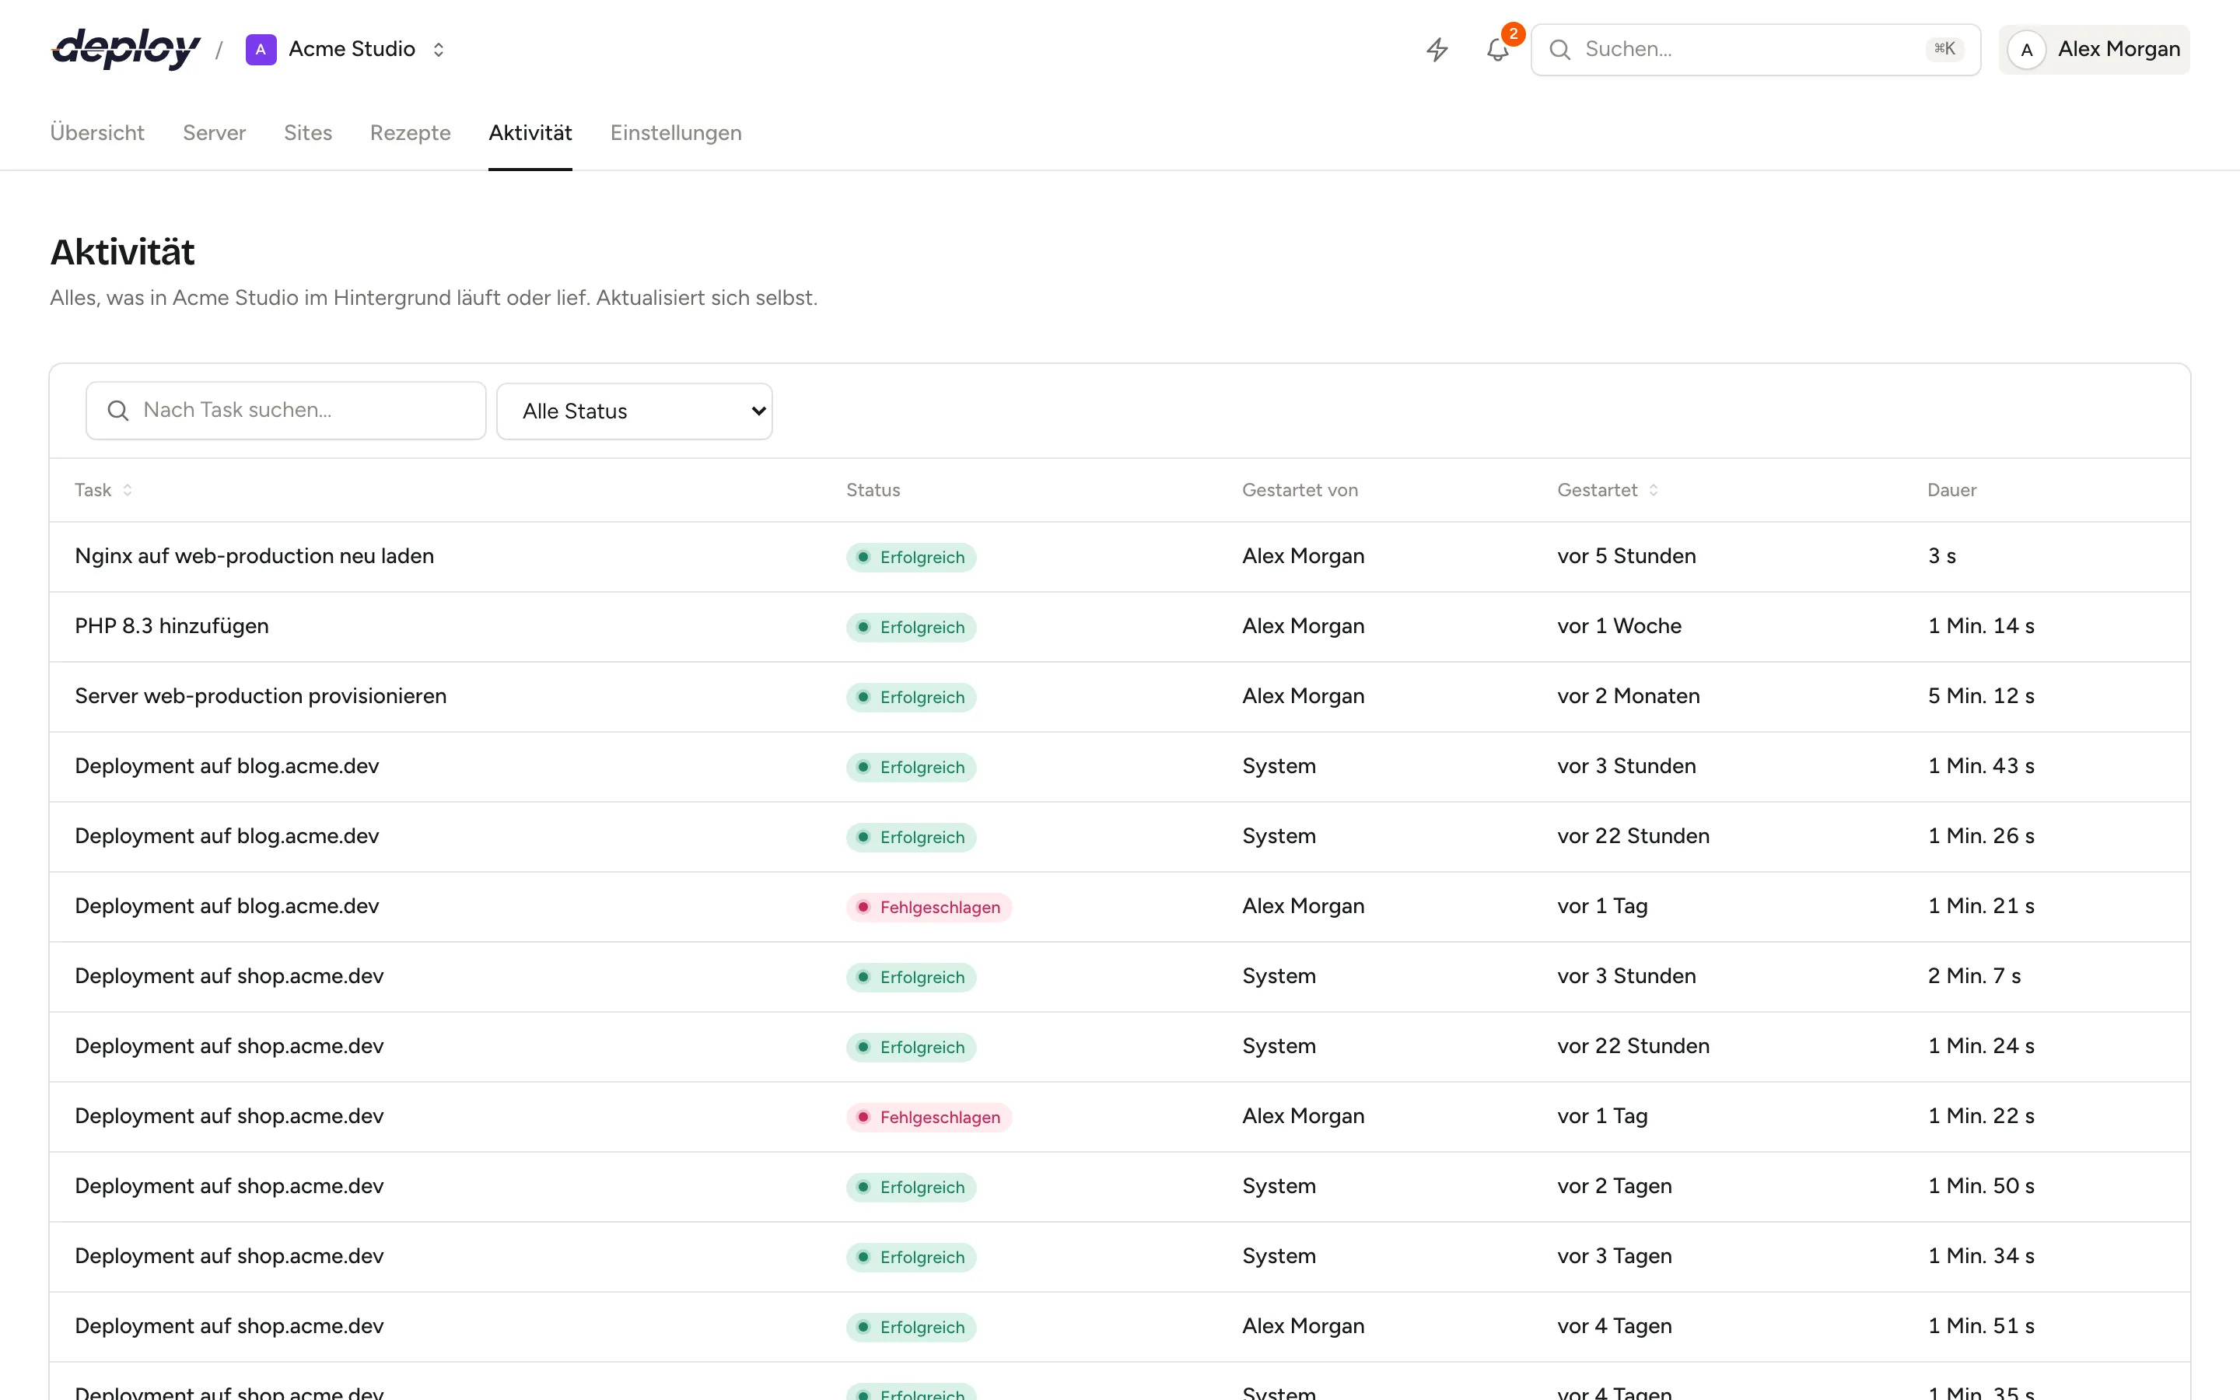The width and height of the screenshot is (2240, 1400).
Task: Click the Gestartet von column header
Action: click(x=1300, y=490)
